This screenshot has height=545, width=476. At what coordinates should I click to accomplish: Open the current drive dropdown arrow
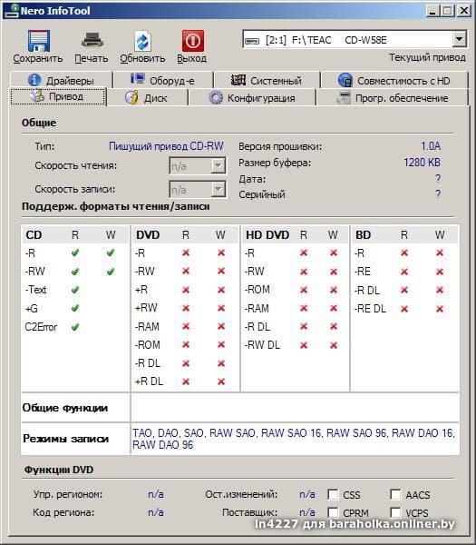click(459, 39)
